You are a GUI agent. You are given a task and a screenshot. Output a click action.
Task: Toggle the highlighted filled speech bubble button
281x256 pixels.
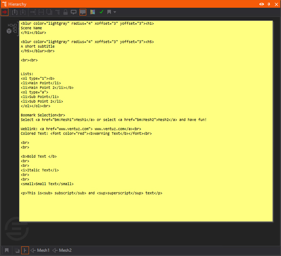83,12
